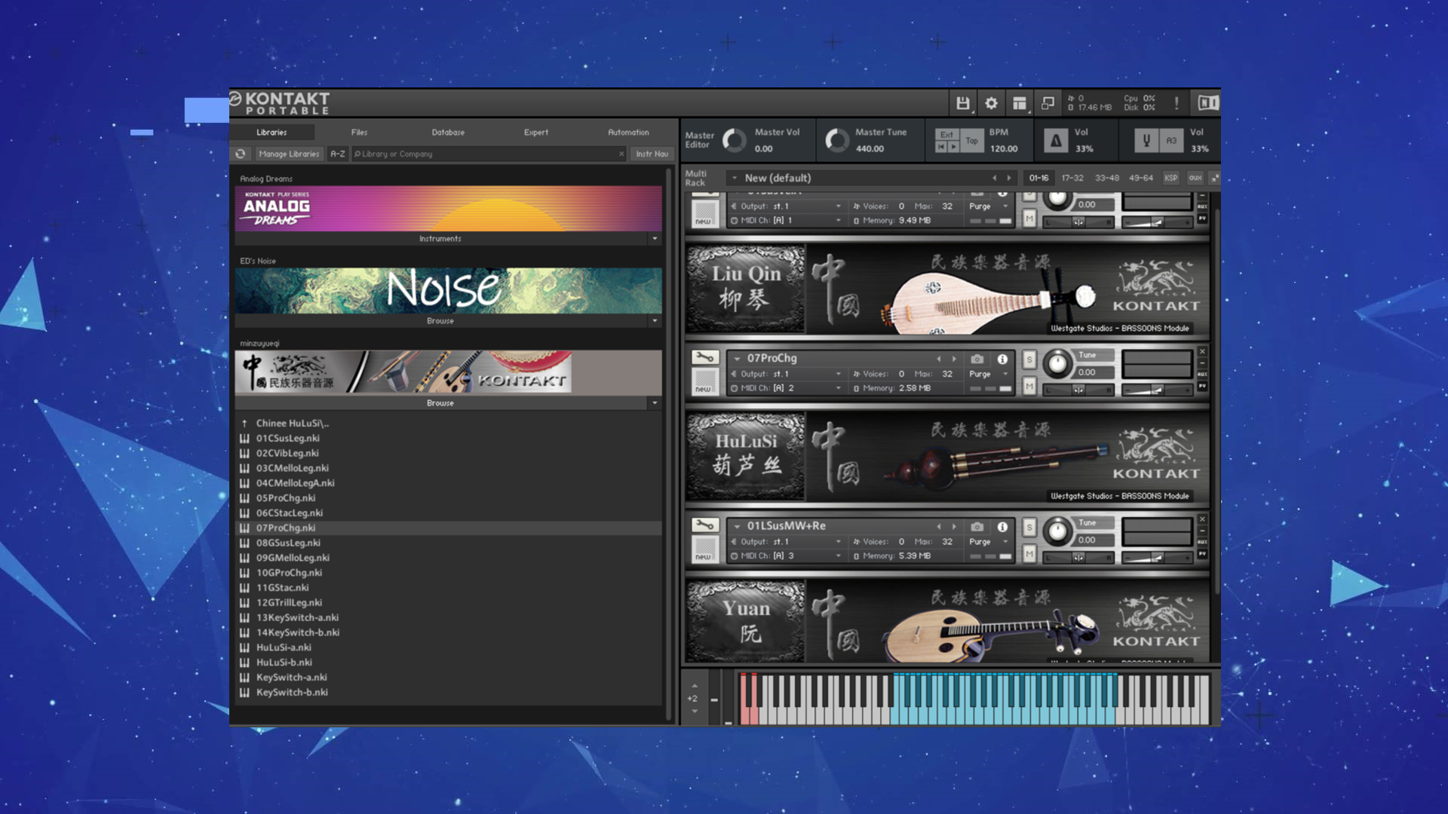Click the transport rewind button
The height and width of the screenshot is (814, 1448).
pyautogui.click(x=941, y=147)
